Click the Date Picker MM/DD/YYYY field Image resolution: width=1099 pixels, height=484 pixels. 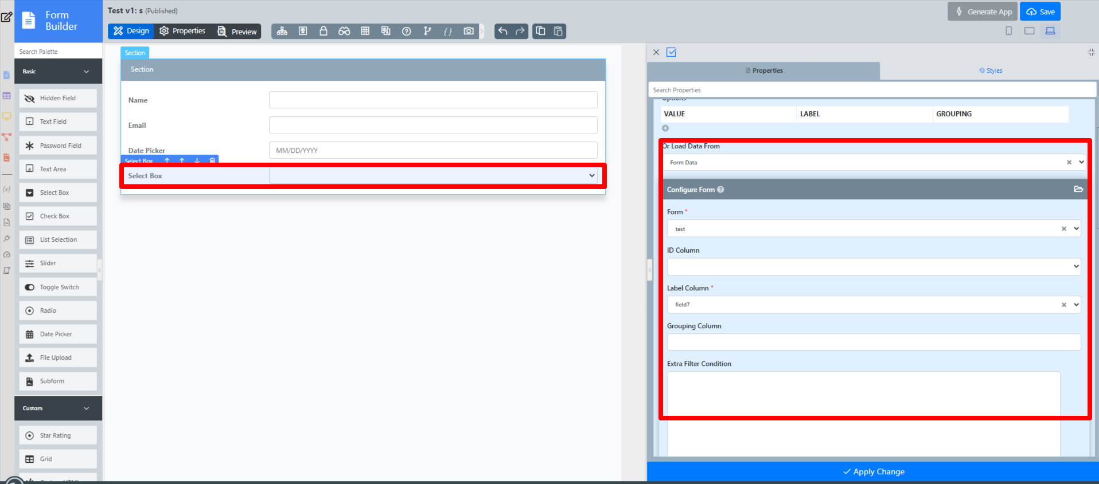[x=433, y=150]
